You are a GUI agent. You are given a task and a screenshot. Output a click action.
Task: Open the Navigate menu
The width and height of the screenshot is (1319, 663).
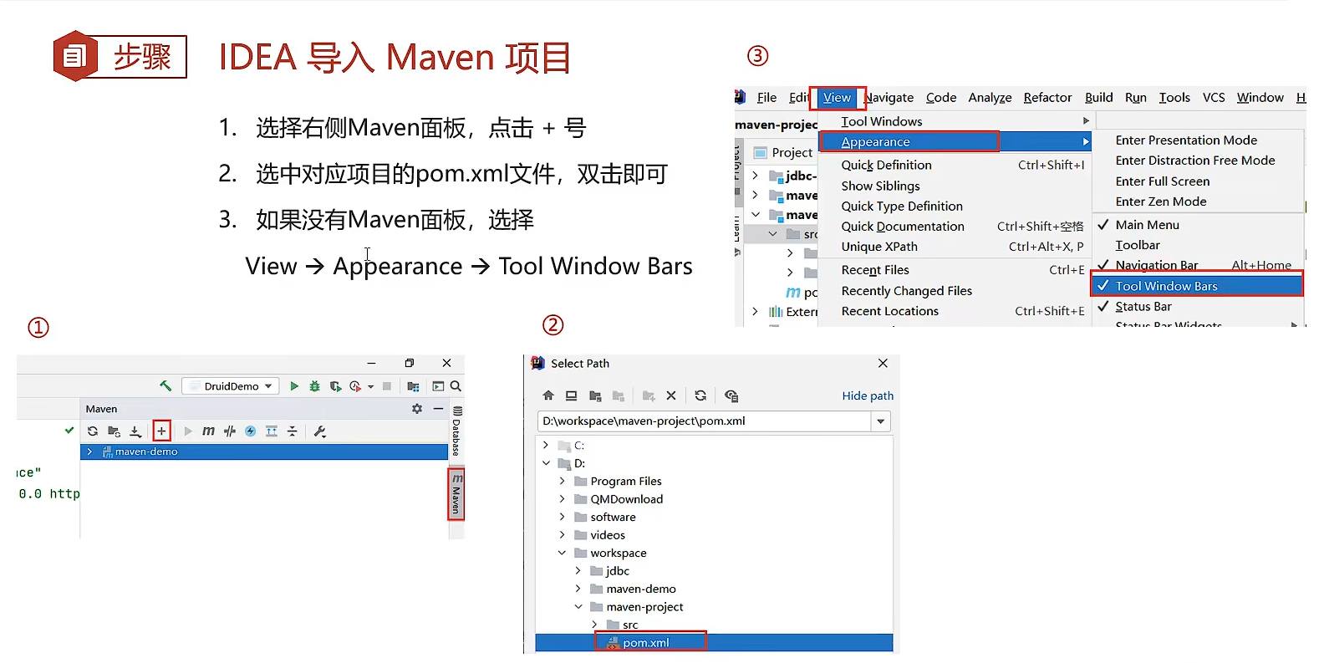point(889,98)
